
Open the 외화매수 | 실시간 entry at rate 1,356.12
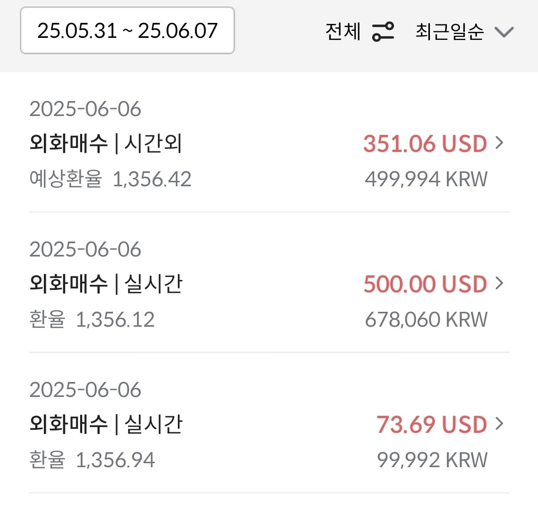[x=106, y=284]
